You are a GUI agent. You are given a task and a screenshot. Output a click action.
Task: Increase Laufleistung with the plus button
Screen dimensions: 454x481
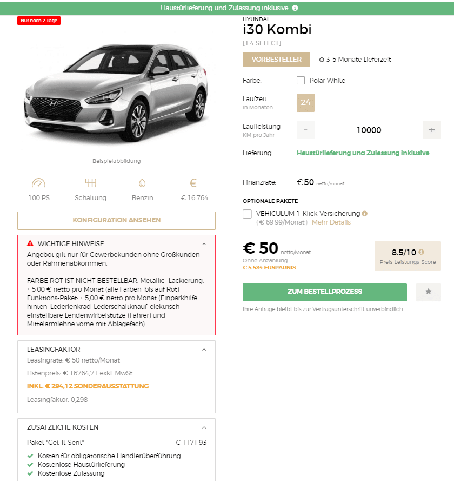coord(432,130)
